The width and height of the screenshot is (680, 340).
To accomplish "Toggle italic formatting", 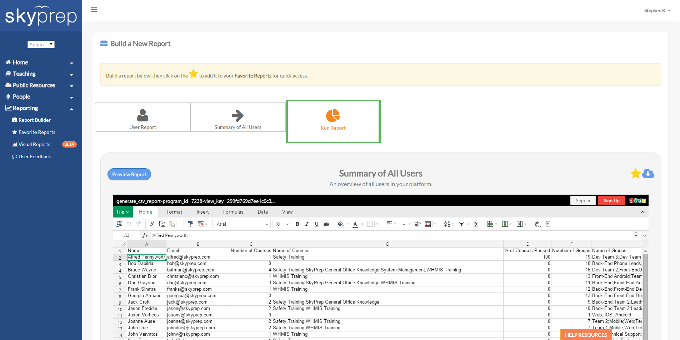I will [x=307, y=224].
